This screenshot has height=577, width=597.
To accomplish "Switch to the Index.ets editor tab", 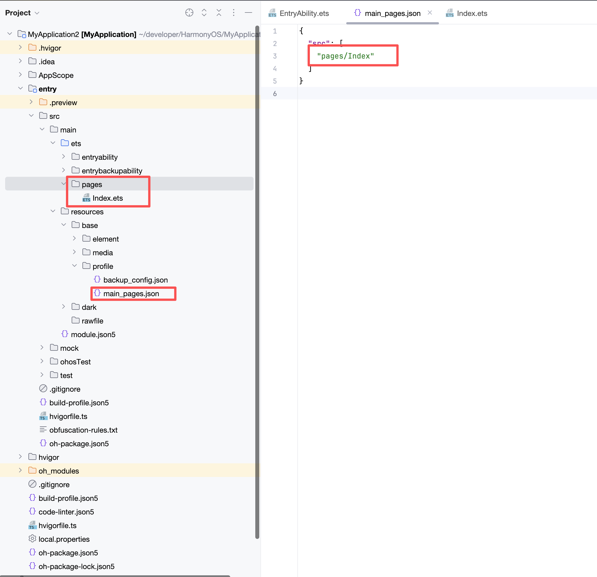I will 472,13.
